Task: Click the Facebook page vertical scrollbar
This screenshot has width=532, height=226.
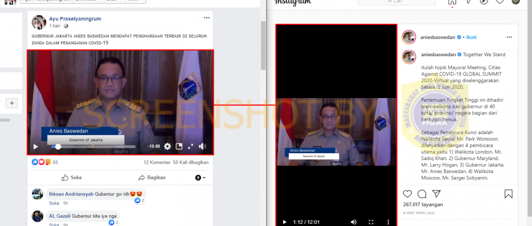Action: point(263,45)
